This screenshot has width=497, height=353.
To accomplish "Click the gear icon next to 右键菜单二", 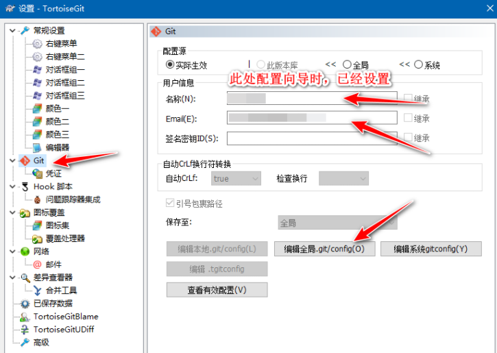I will (x=37, y=57).
